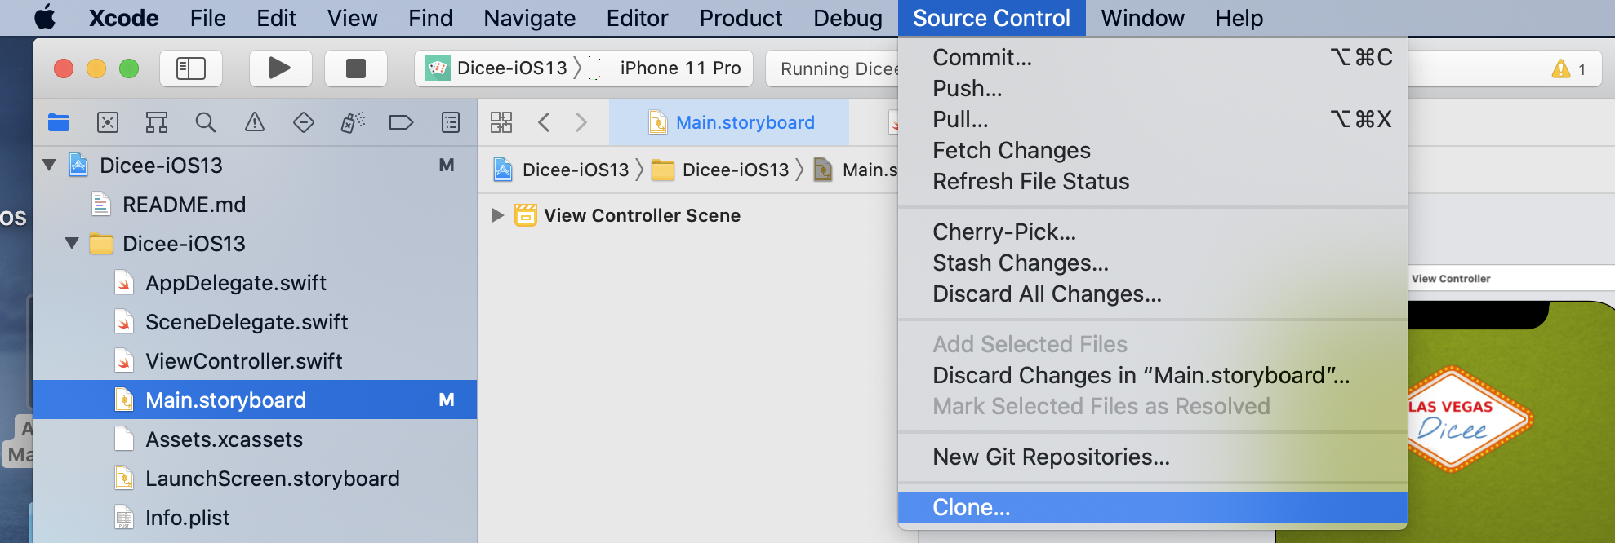Switch to the Debug navigator icon

353,123
